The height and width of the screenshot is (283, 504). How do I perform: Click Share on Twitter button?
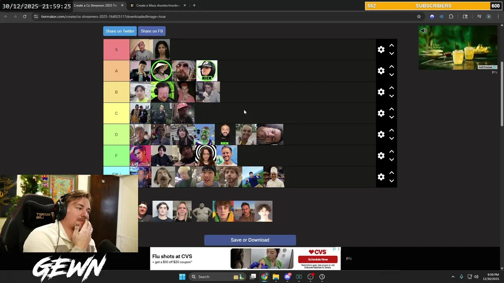point(120,31)
